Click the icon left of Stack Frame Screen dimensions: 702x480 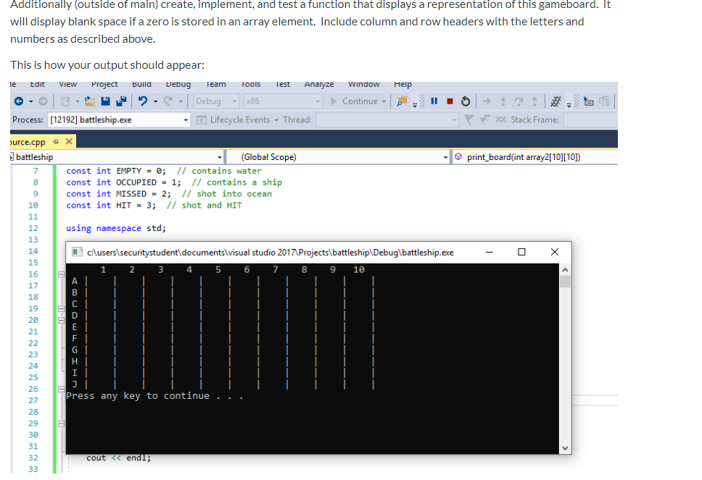pyautogui.click(x=500, y=119)
